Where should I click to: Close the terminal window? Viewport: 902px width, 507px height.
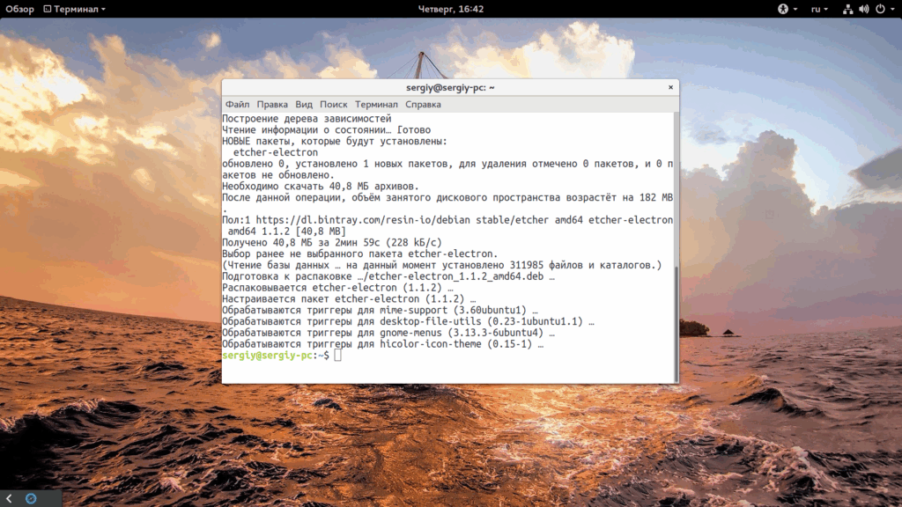pyautogui.click(x=670, y=87)
